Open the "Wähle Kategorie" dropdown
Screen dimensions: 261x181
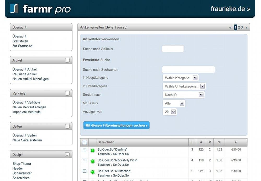click(181, 78)
